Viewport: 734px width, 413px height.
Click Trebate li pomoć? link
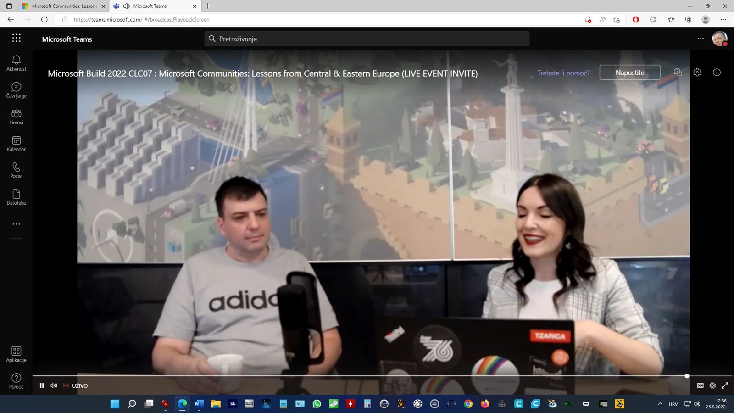tap(563, 73)
